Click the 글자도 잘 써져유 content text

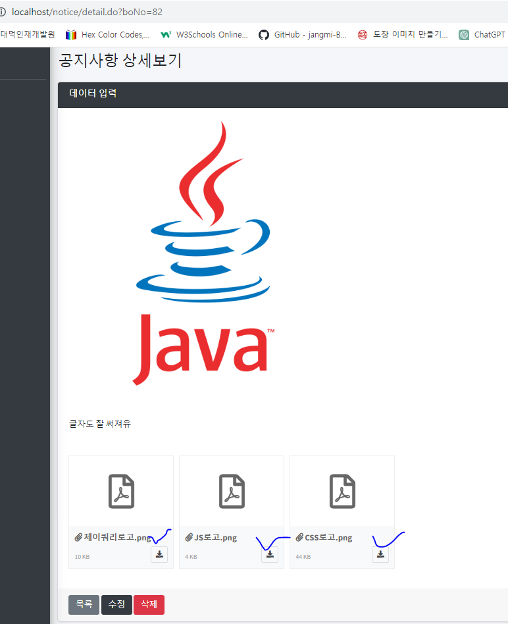click(x=100, y=423)
